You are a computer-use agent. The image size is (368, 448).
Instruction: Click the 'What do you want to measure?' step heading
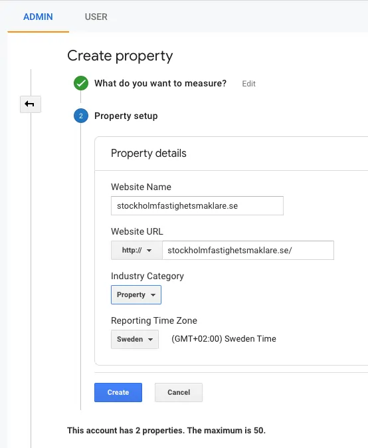pyautogui.click(x=161, y=84)
